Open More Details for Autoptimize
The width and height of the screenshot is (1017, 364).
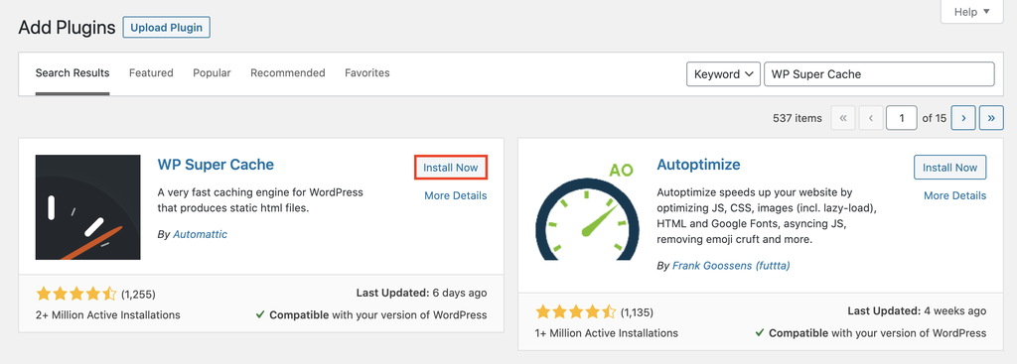(x=954, y=195)
